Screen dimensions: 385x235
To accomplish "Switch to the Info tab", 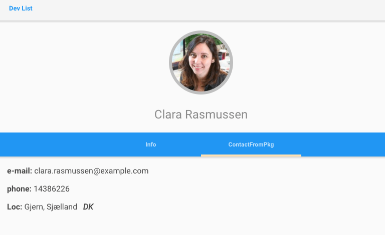I will pyautogui.click(x=151, y=144).
